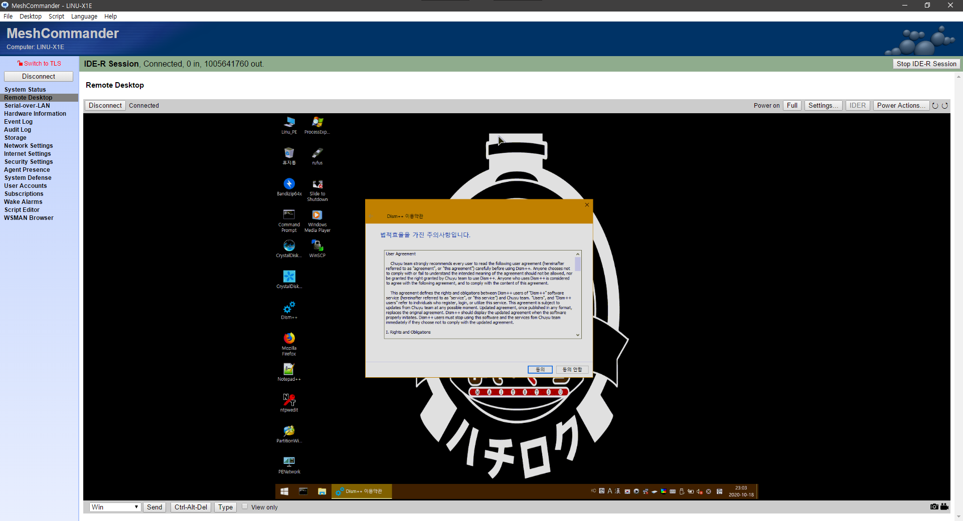Click Stop IDE-R Session button

coord(926,64)
